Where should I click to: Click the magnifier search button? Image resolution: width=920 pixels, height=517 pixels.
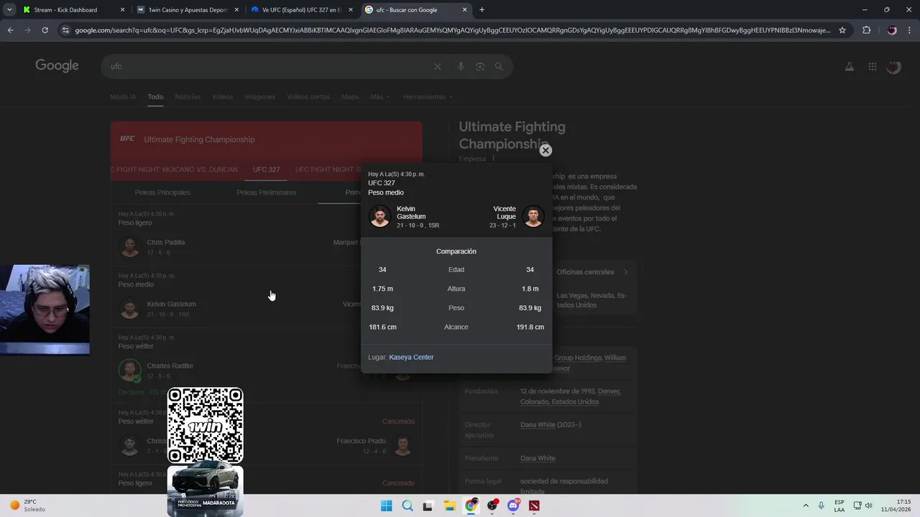499,66
